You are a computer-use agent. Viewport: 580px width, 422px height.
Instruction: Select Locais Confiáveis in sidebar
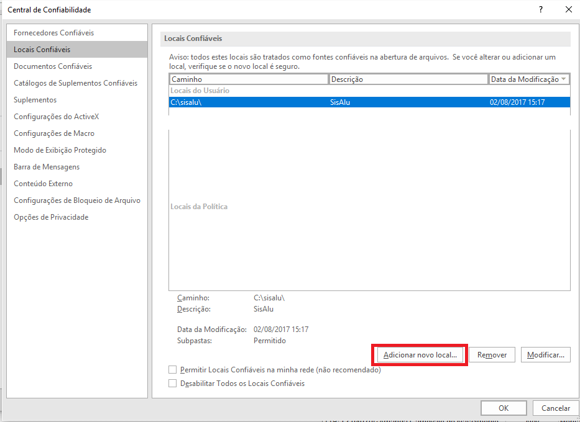(x=77, y=50)
